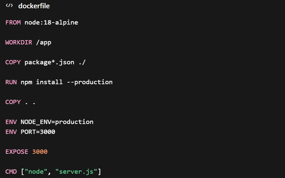Viewport: 285px width, 178px height.
Task: Click the EXPOSE keyword
Action: click(17, 152)
